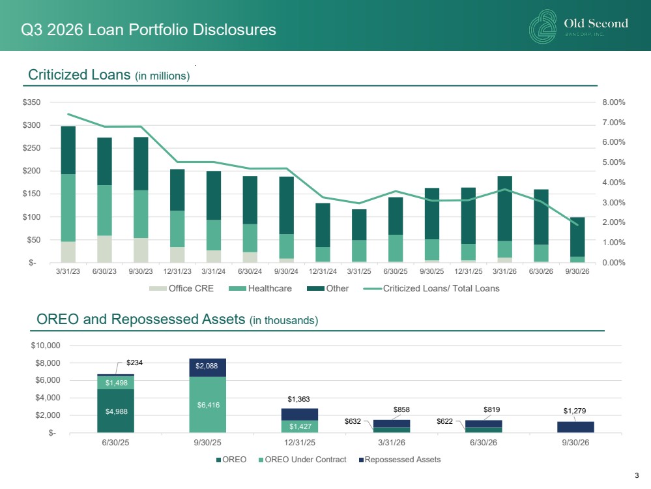The height and width of the screenshot is (489, 651).
Task: Select the 9/30/26 Repossessed Assets bar in OREO chart
Action: [x=575, y=427]
